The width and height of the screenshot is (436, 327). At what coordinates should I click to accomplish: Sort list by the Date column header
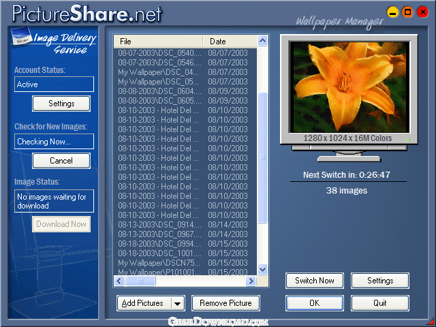pos(230,42)
